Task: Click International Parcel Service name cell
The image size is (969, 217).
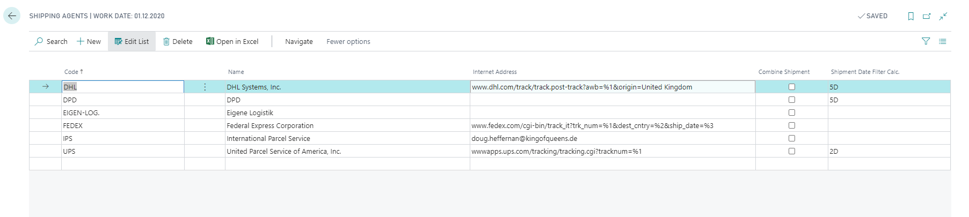Action: (347, 138)
